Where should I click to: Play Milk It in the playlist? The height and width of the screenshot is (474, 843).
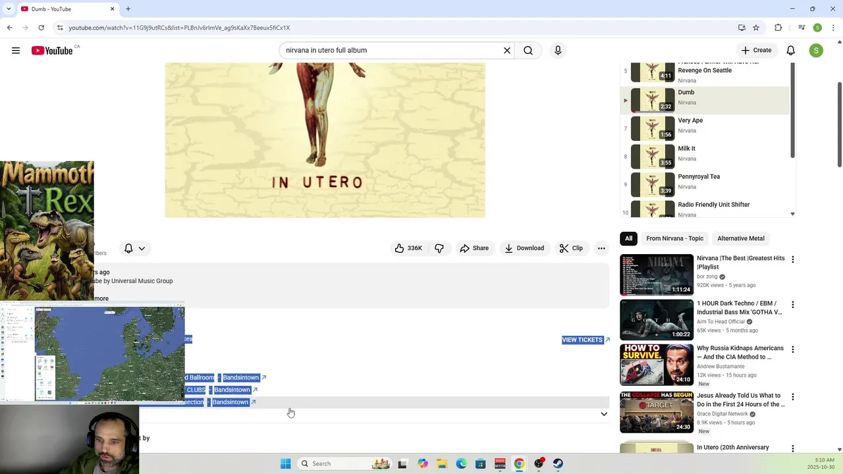pyautogui.click(x=705, y=157)
